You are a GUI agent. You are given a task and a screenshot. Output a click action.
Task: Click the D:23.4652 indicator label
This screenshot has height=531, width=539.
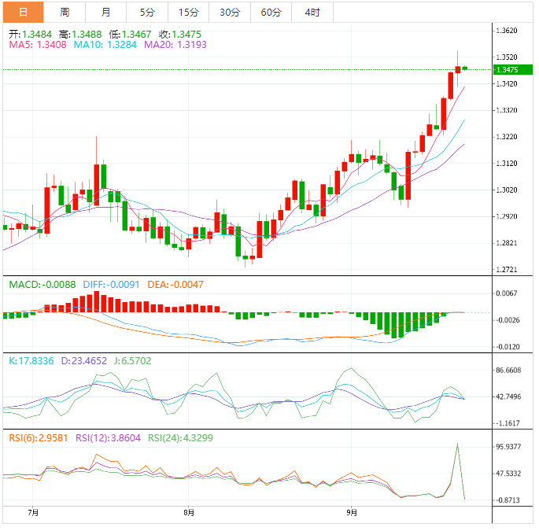click(x=84, y=361)
